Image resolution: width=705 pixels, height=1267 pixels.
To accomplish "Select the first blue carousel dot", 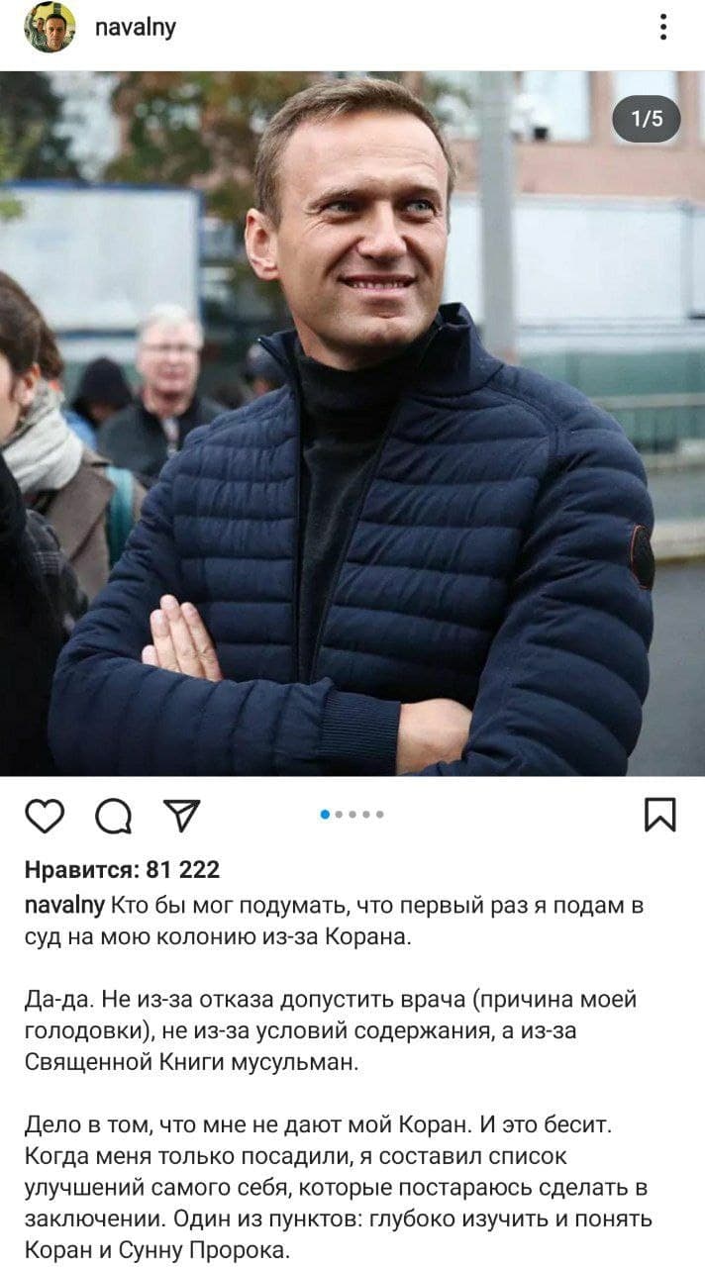I will [325, 815].
